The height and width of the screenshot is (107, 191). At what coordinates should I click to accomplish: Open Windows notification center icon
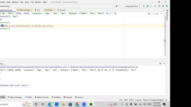click(x=164, y=104)
